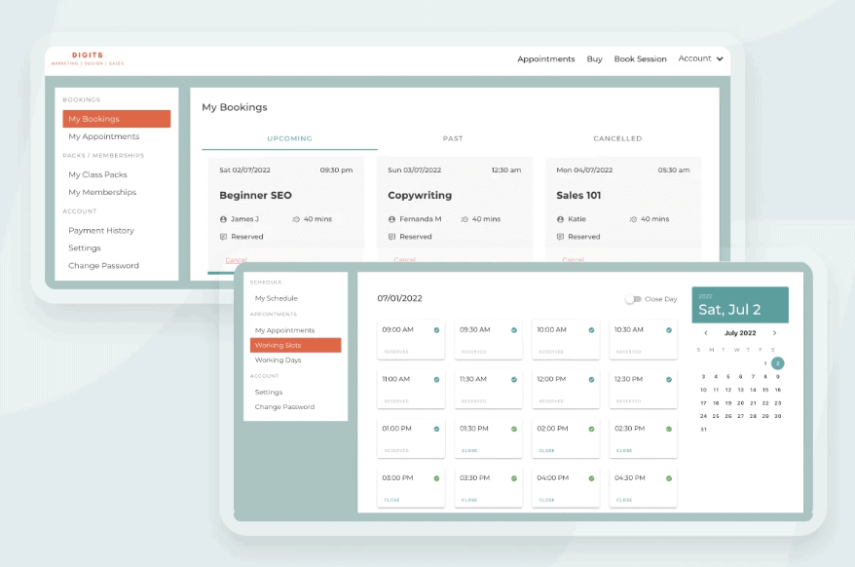The image size is (855, 567).
Task: Click the check icon on the 11:30 AM slot
Action: (x=514, y=380)
